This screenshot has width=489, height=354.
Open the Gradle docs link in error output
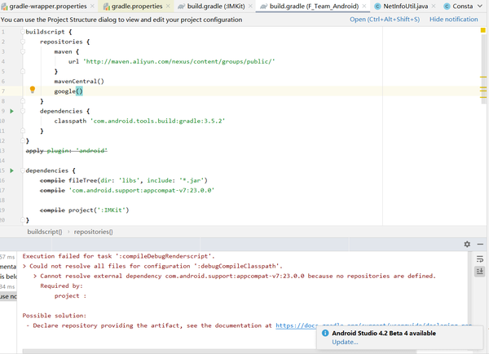point(296,325)
